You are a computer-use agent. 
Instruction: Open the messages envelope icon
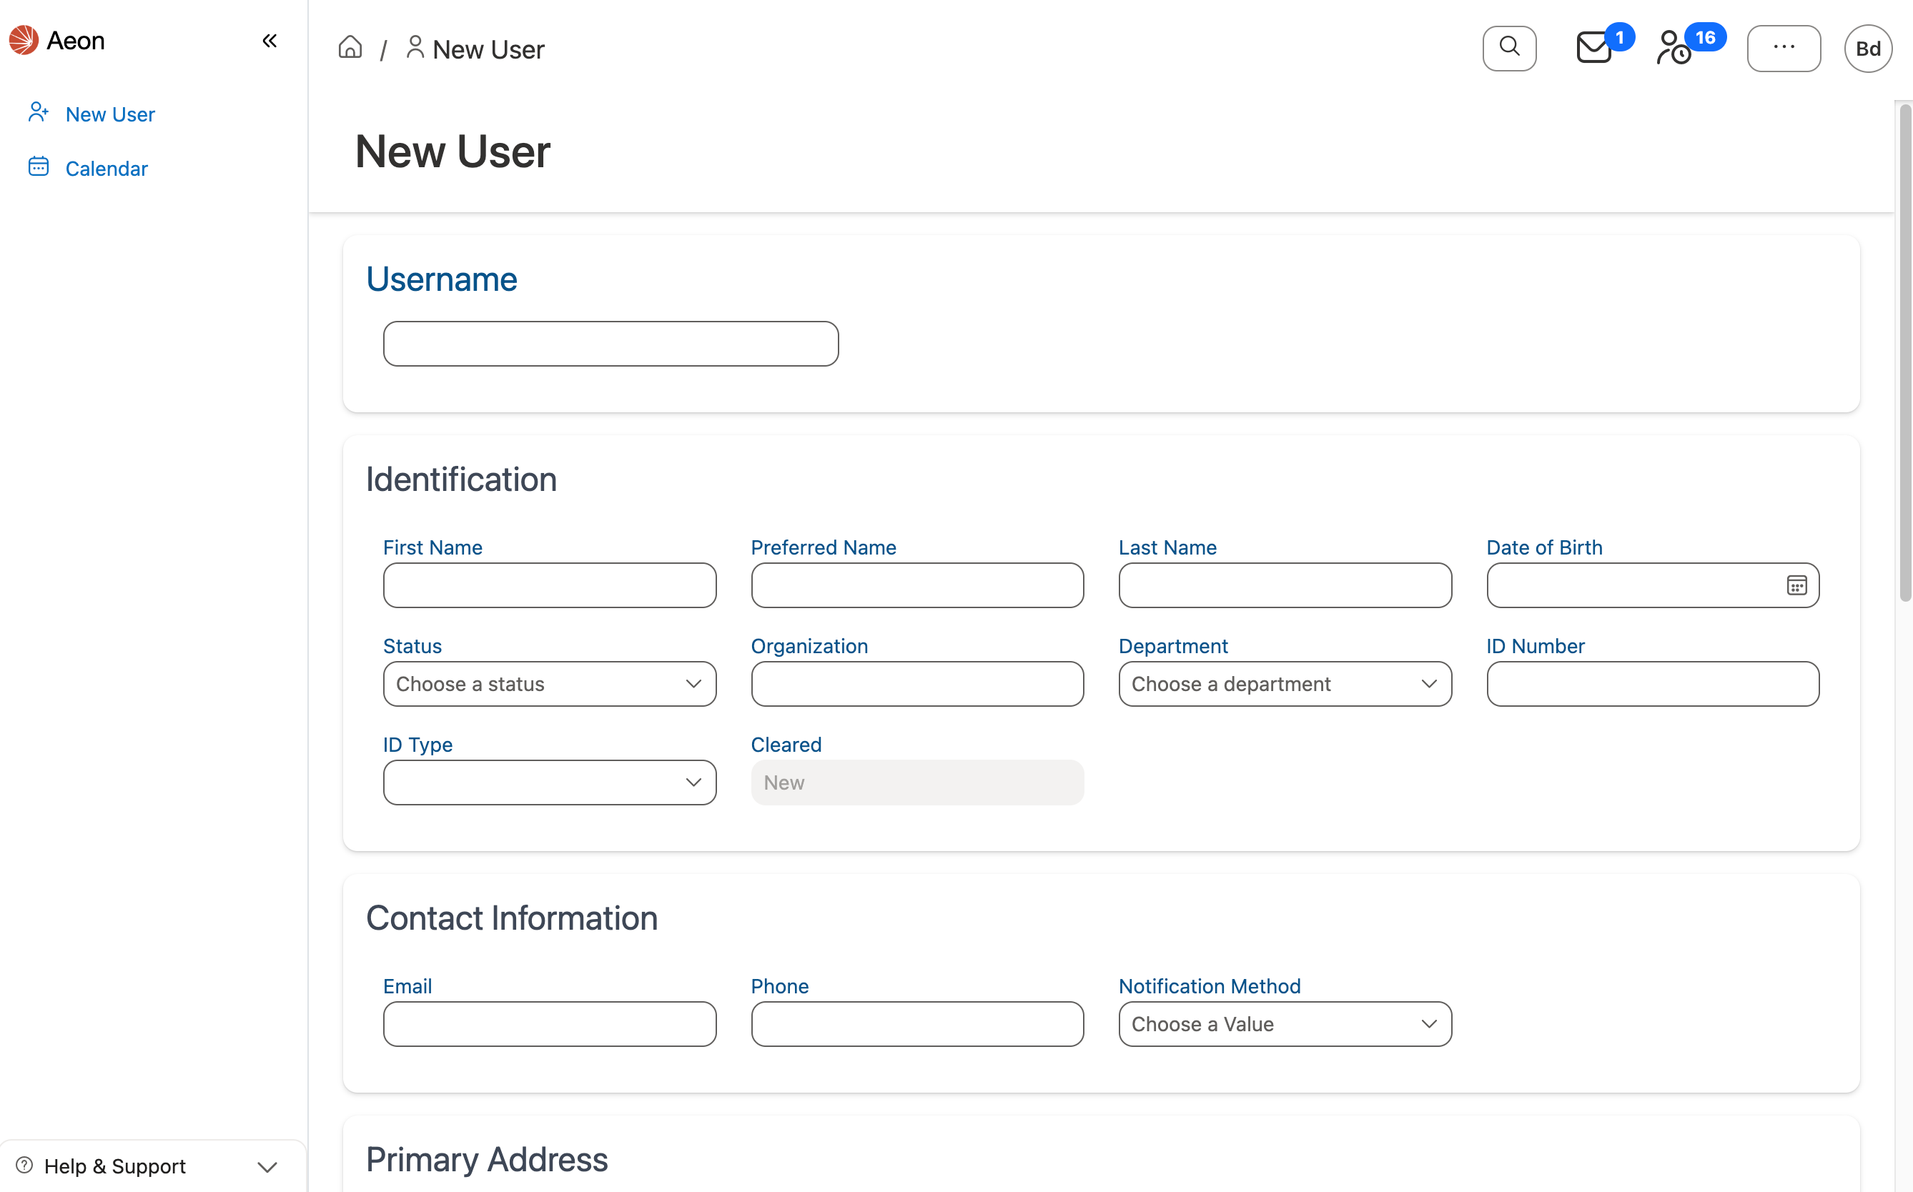1593,48
